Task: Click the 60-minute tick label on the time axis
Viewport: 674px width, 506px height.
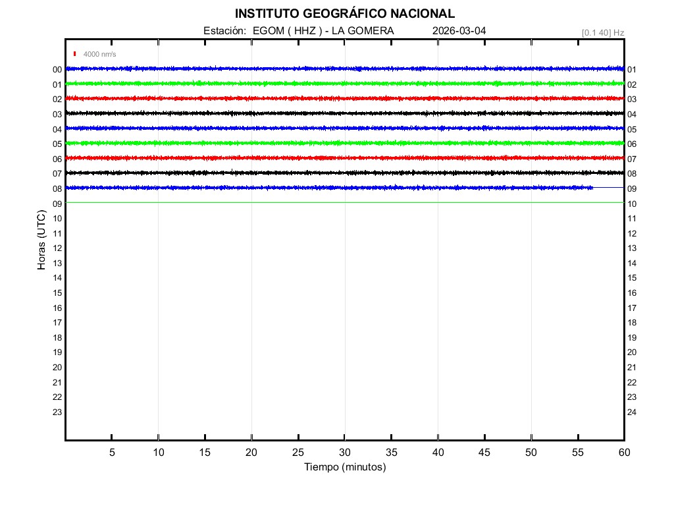Action: [623, 452]
